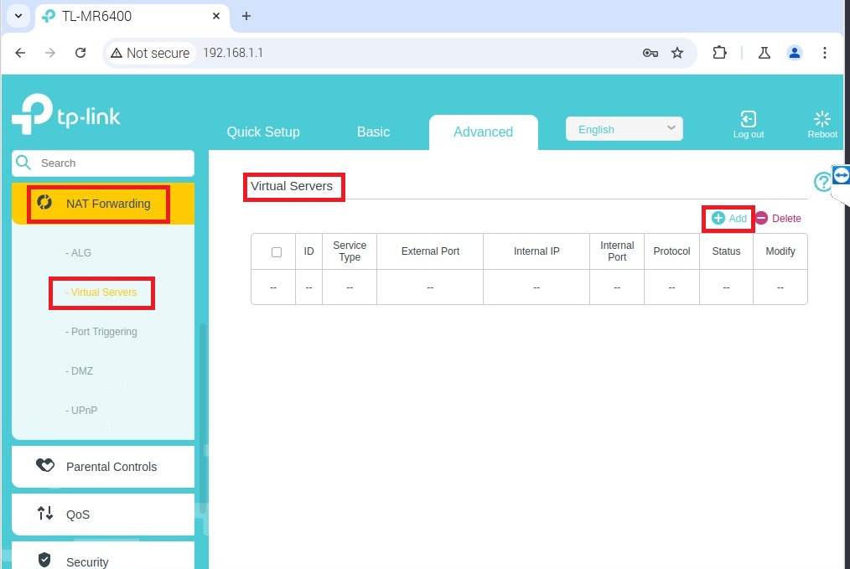The image size is (850, 569).
Task: Open the English language dropdown
Action: 625,129
